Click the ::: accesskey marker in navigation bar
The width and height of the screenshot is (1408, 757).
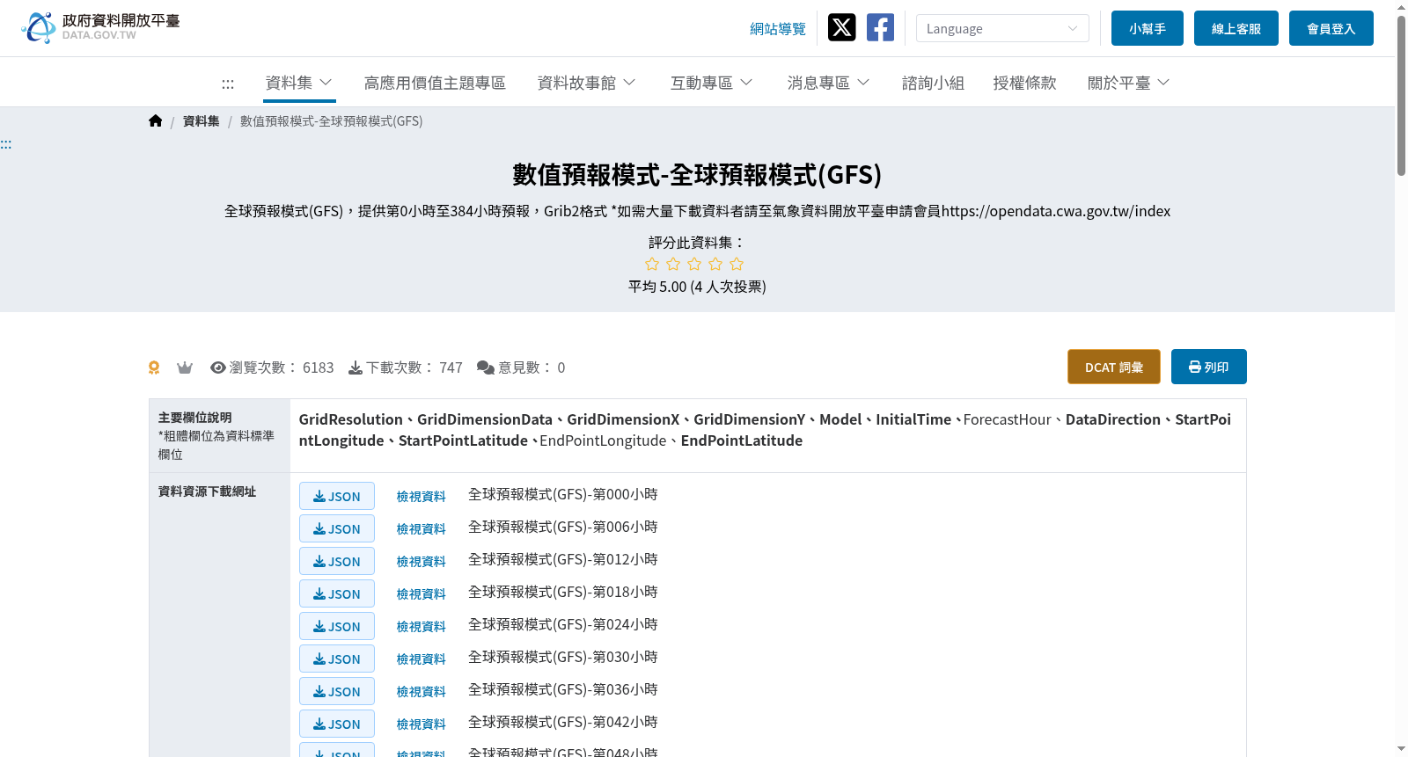[228, 84]
